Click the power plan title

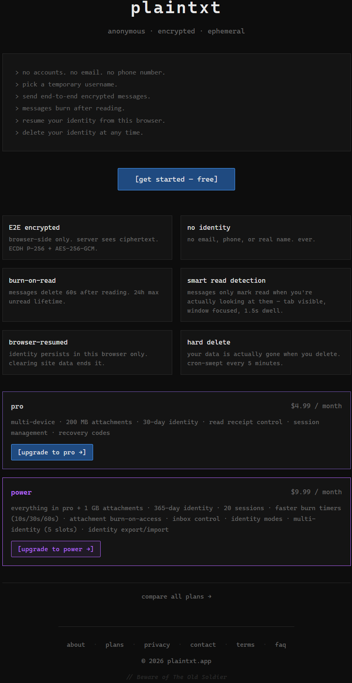coord(21,492)
